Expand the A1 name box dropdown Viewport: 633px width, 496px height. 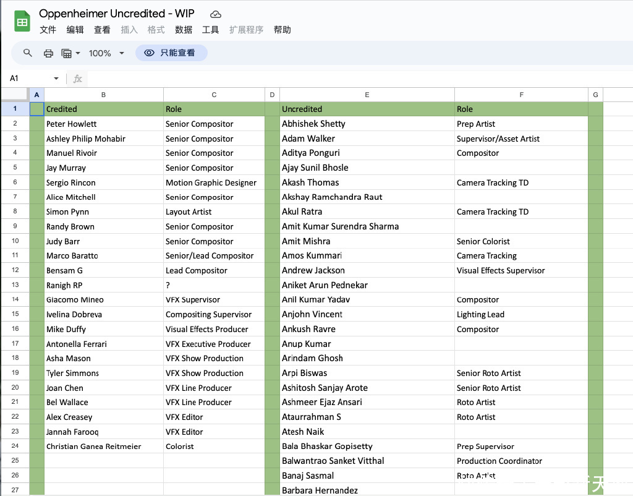(x=56, y=79)
